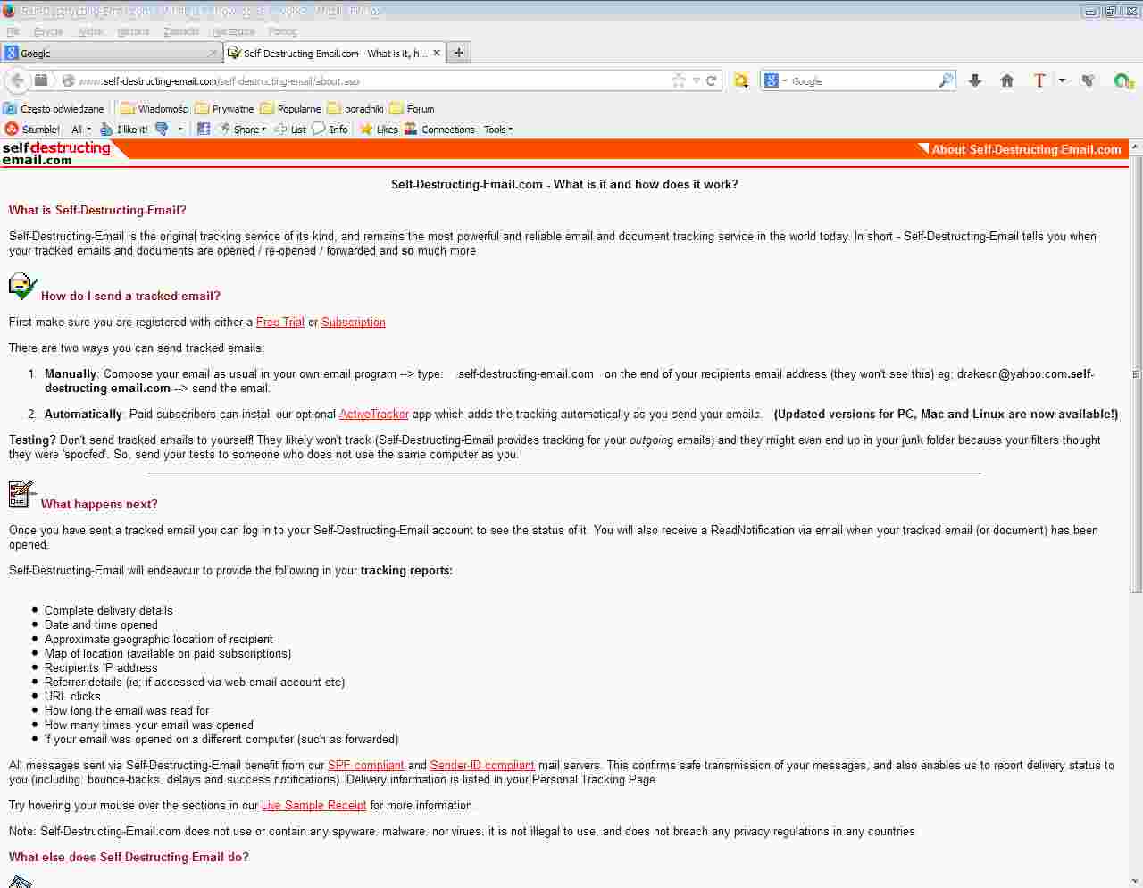
Task: Open the poradniki bookmark folder
Action: point(355,109)
